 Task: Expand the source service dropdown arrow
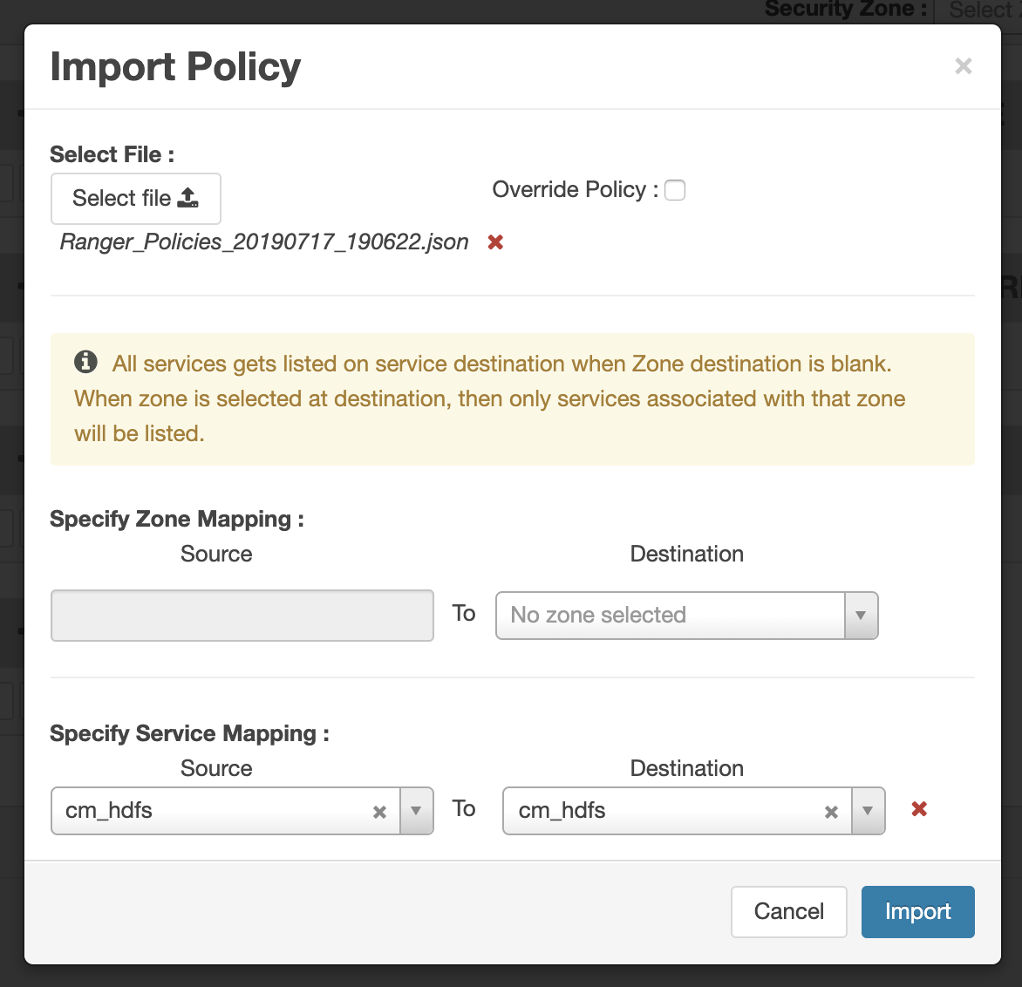tap(416, 811)
